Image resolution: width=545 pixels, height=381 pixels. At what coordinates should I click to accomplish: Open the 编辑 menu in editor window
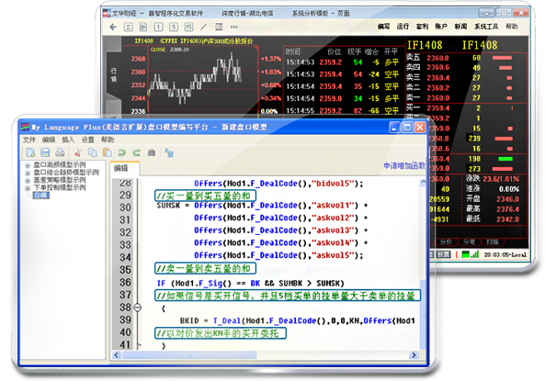tap(49, 140)
